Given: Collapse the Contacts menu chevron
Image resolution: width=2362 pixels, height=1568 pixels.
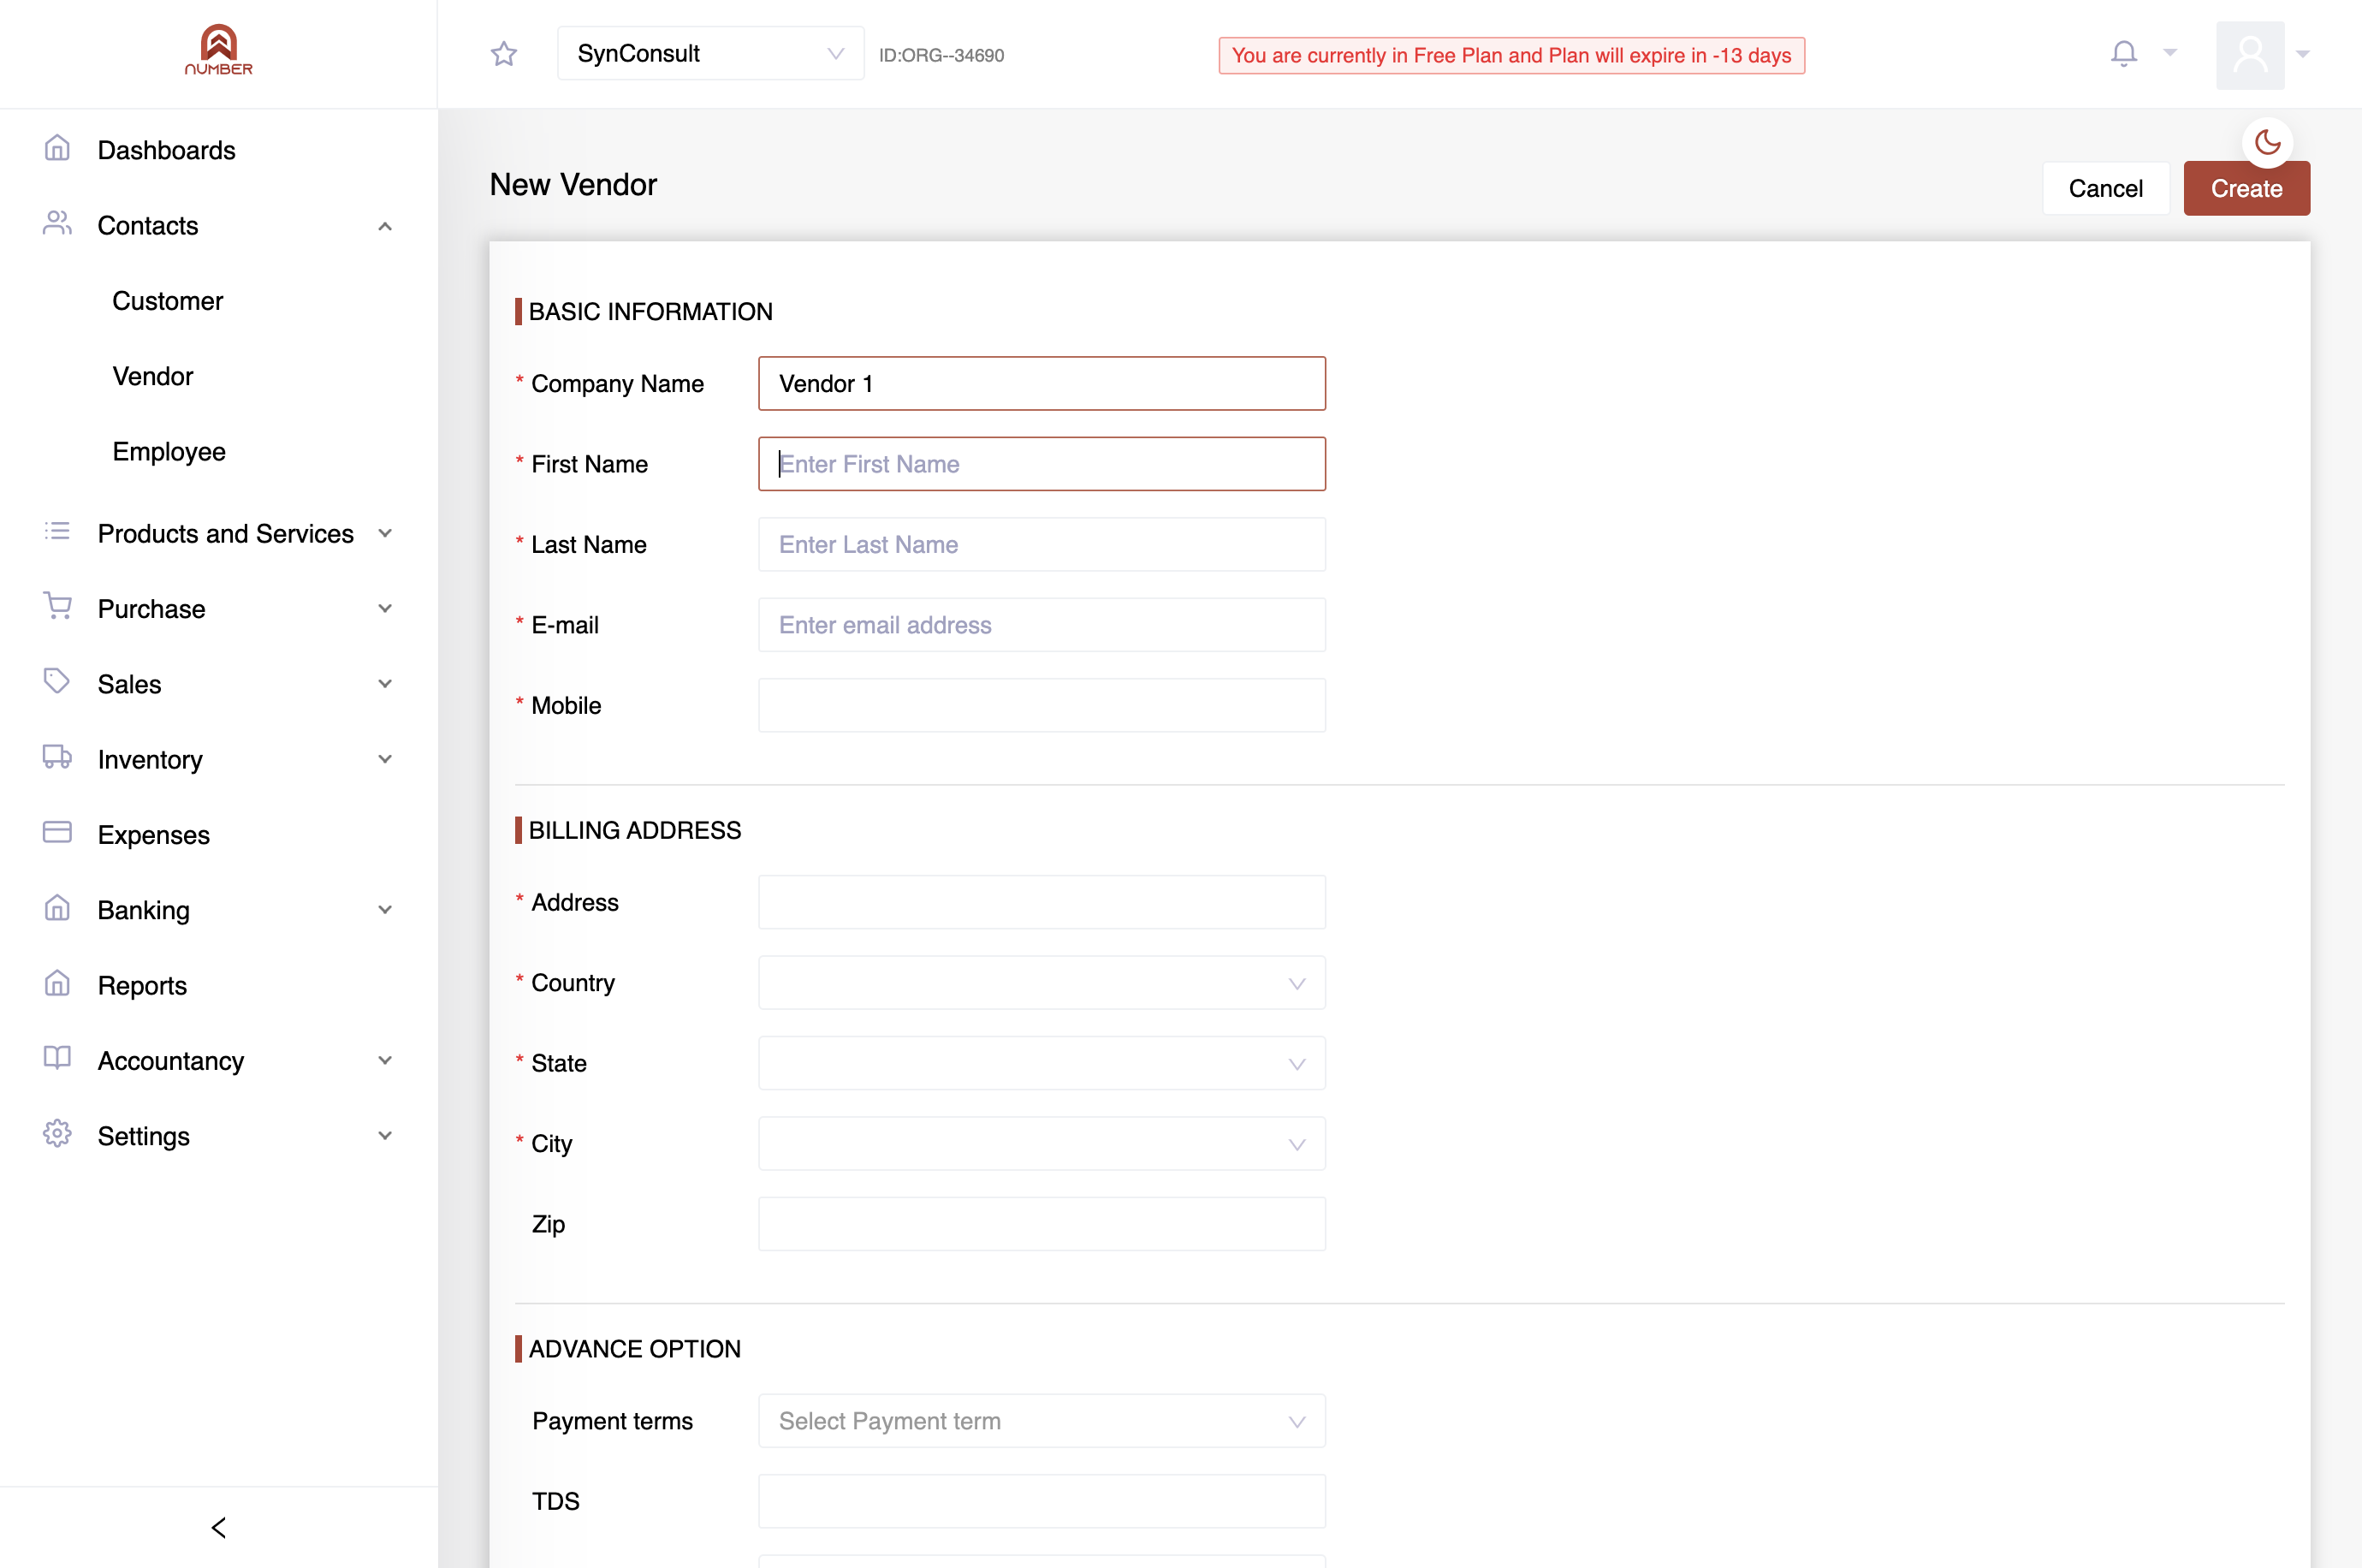Looking at the screenshot, I should (x=385, y=227).
